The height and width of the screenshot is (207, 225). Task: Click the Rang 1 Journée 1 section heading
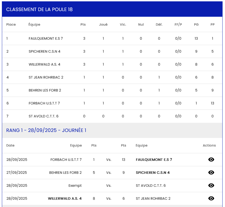[x=46, y=130]
